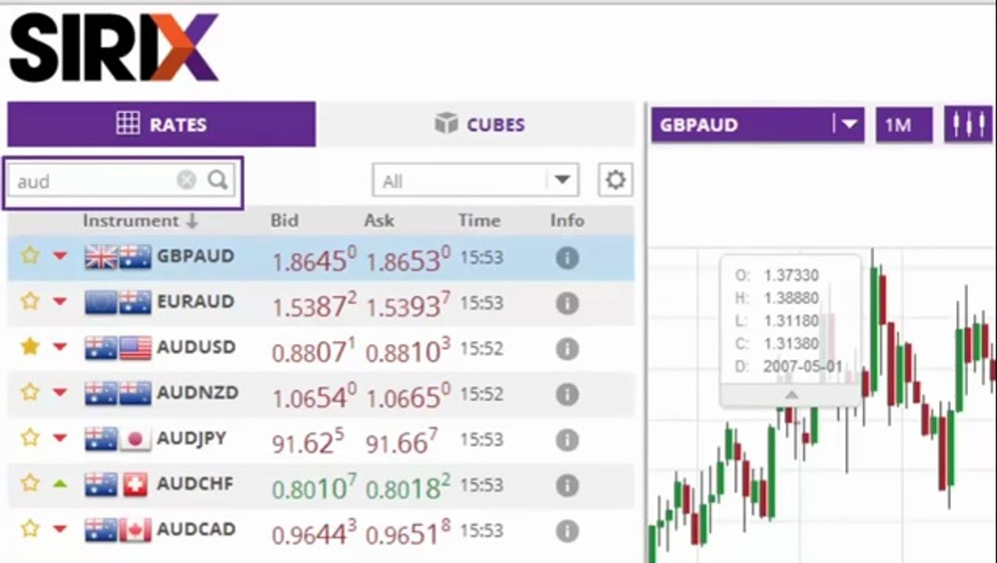Toggle favorite star for AUDCHF

point(30,483)
